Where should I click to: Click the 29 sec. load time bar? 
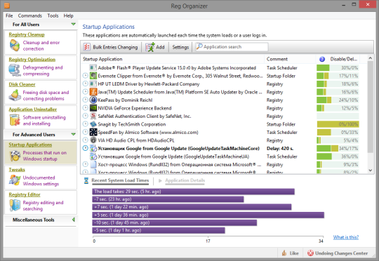(x=193, y=192)
